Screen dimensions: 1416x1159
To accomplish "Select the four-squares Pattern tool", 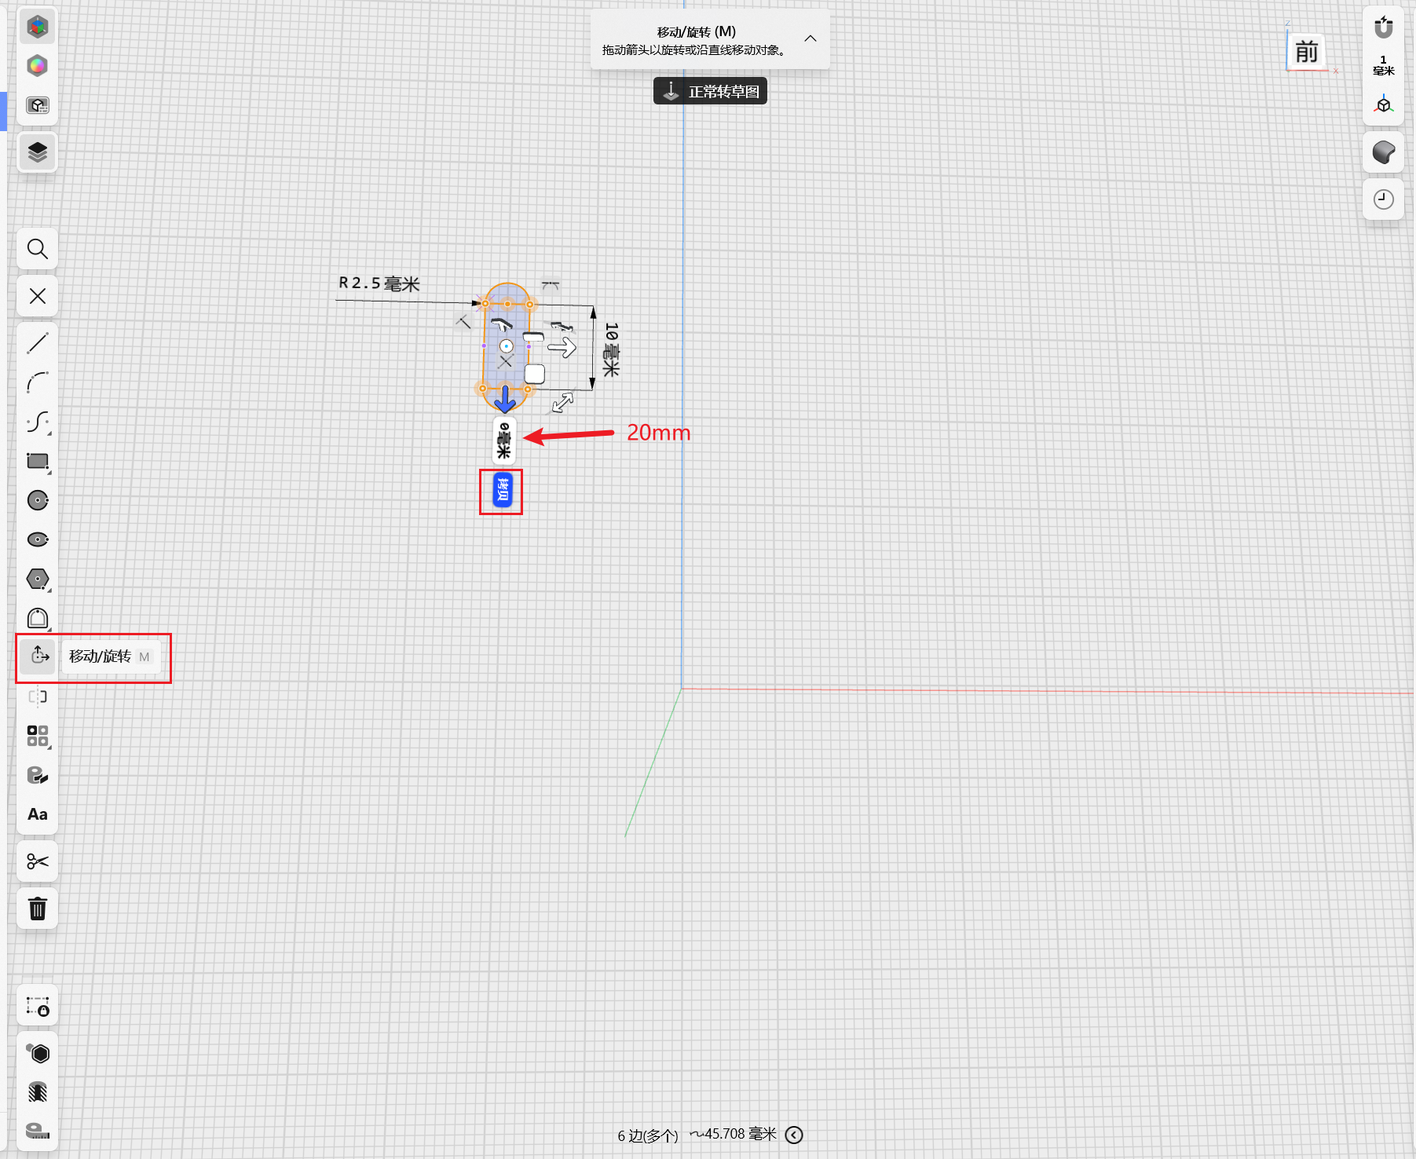I will coord(37,736).
